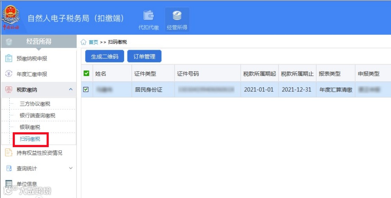
Task: Click the home icon in breadcrumb
Action: tap(83, 42)
